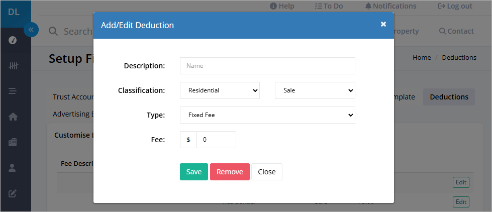Click the person contact sidebar icon

click(12, 168)
